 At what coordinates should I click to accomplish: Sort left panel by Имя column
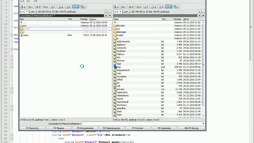point(43,19)
